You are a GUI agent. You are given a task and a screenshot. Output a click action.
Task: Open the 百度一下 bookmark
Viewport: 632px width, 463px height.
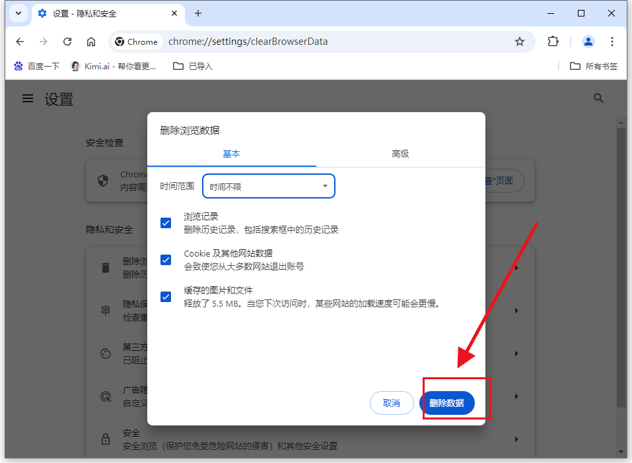(36, 66)
